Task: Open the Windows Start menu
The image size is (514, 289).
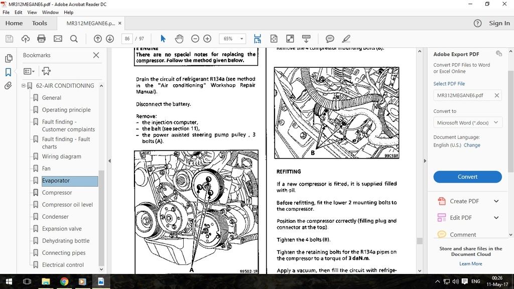Action: click(9, 281)
